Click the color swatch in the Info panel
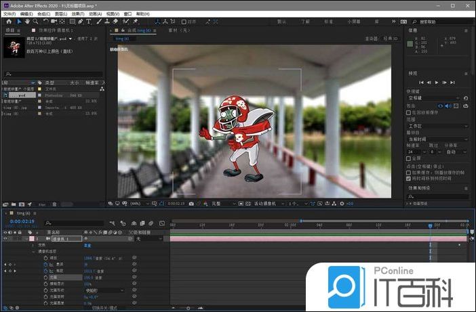This screenshot has width=476, height=312. pos(410,45)
